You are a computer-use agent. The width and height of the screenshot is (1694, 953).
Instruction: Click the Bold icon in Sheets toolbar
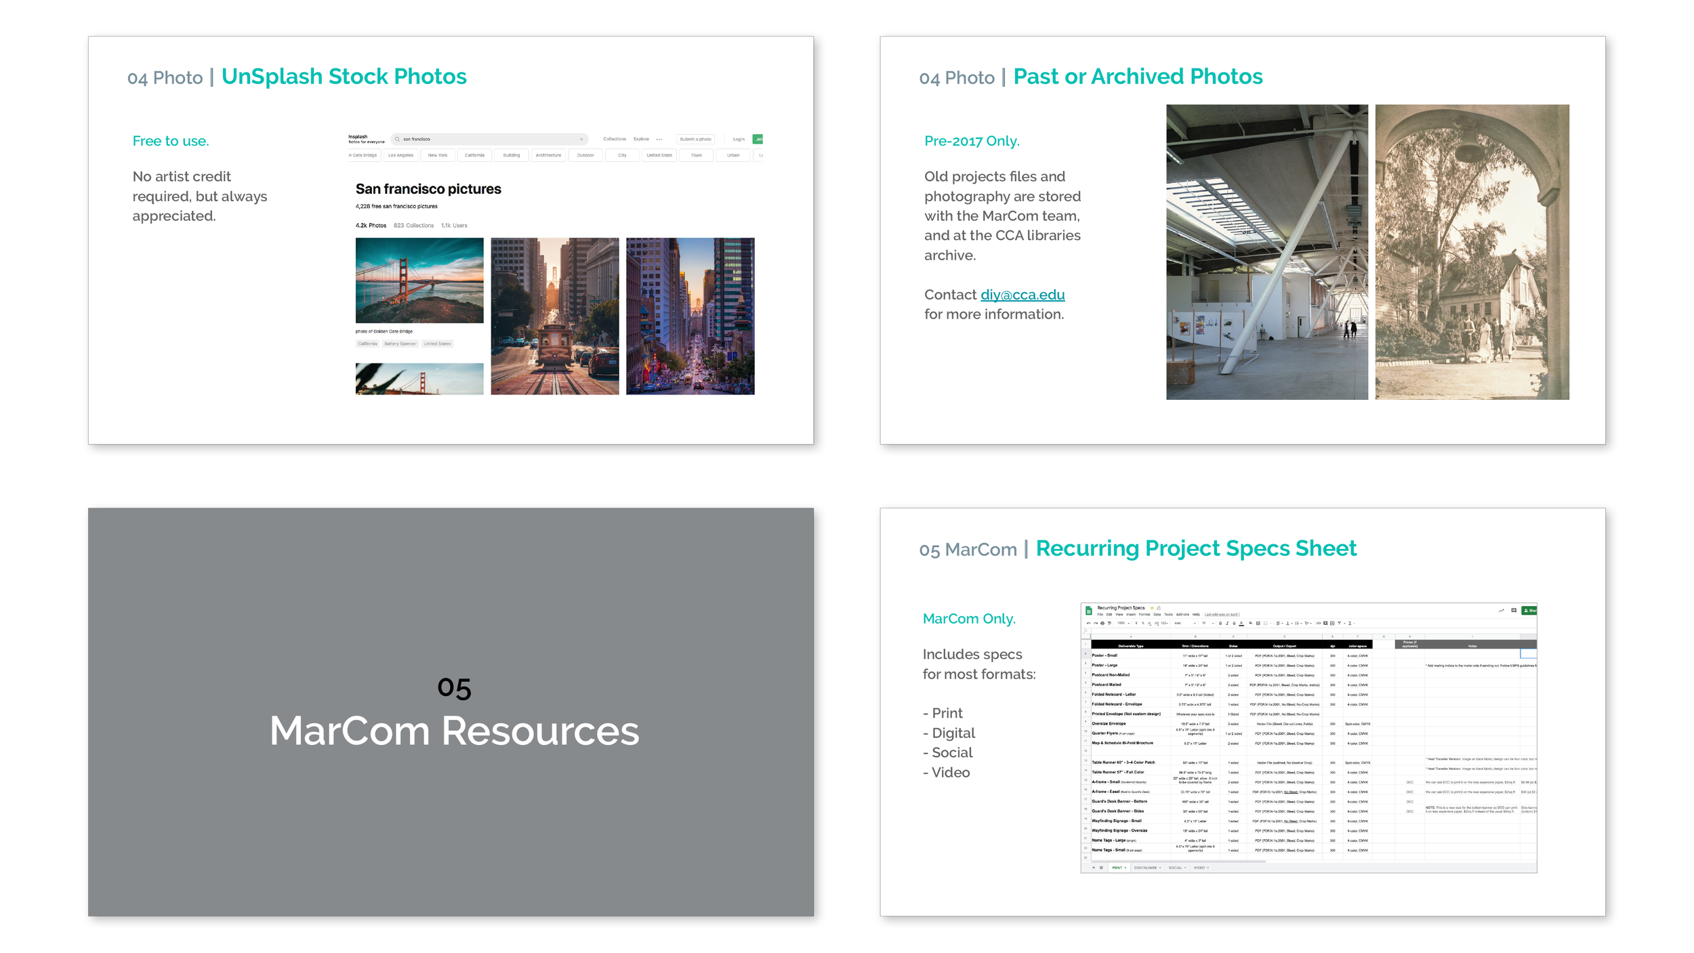click(1220, 623)
